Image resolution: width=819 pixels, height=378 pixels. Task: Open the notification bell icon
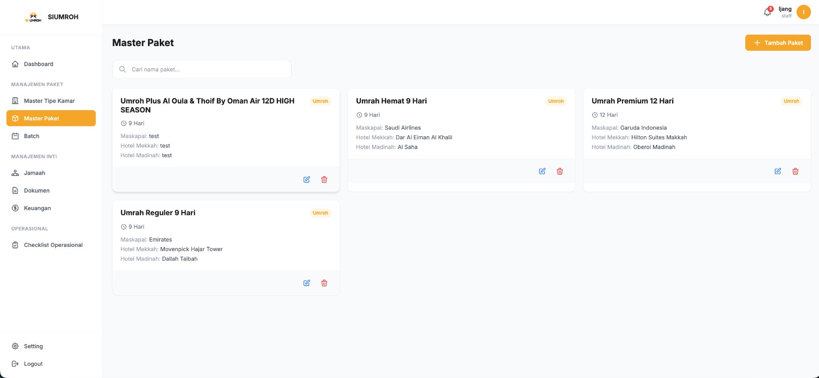767,12
